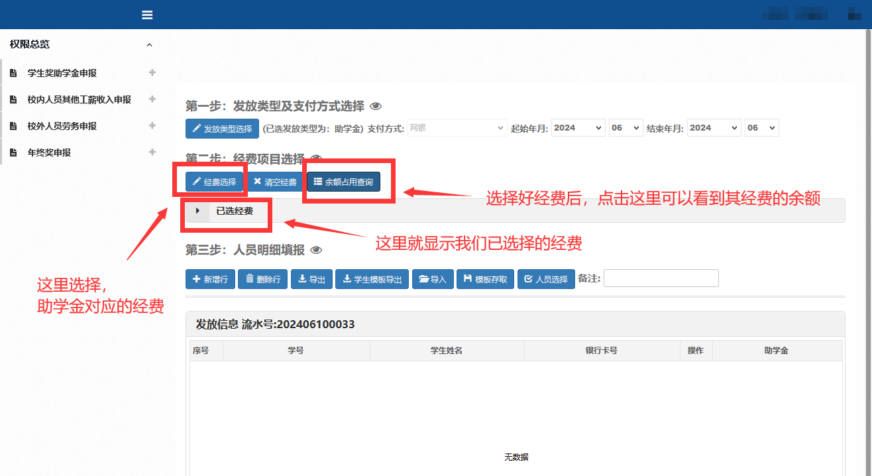Toggle eye icon next to 第一步 heading

[x=376, y=106]
